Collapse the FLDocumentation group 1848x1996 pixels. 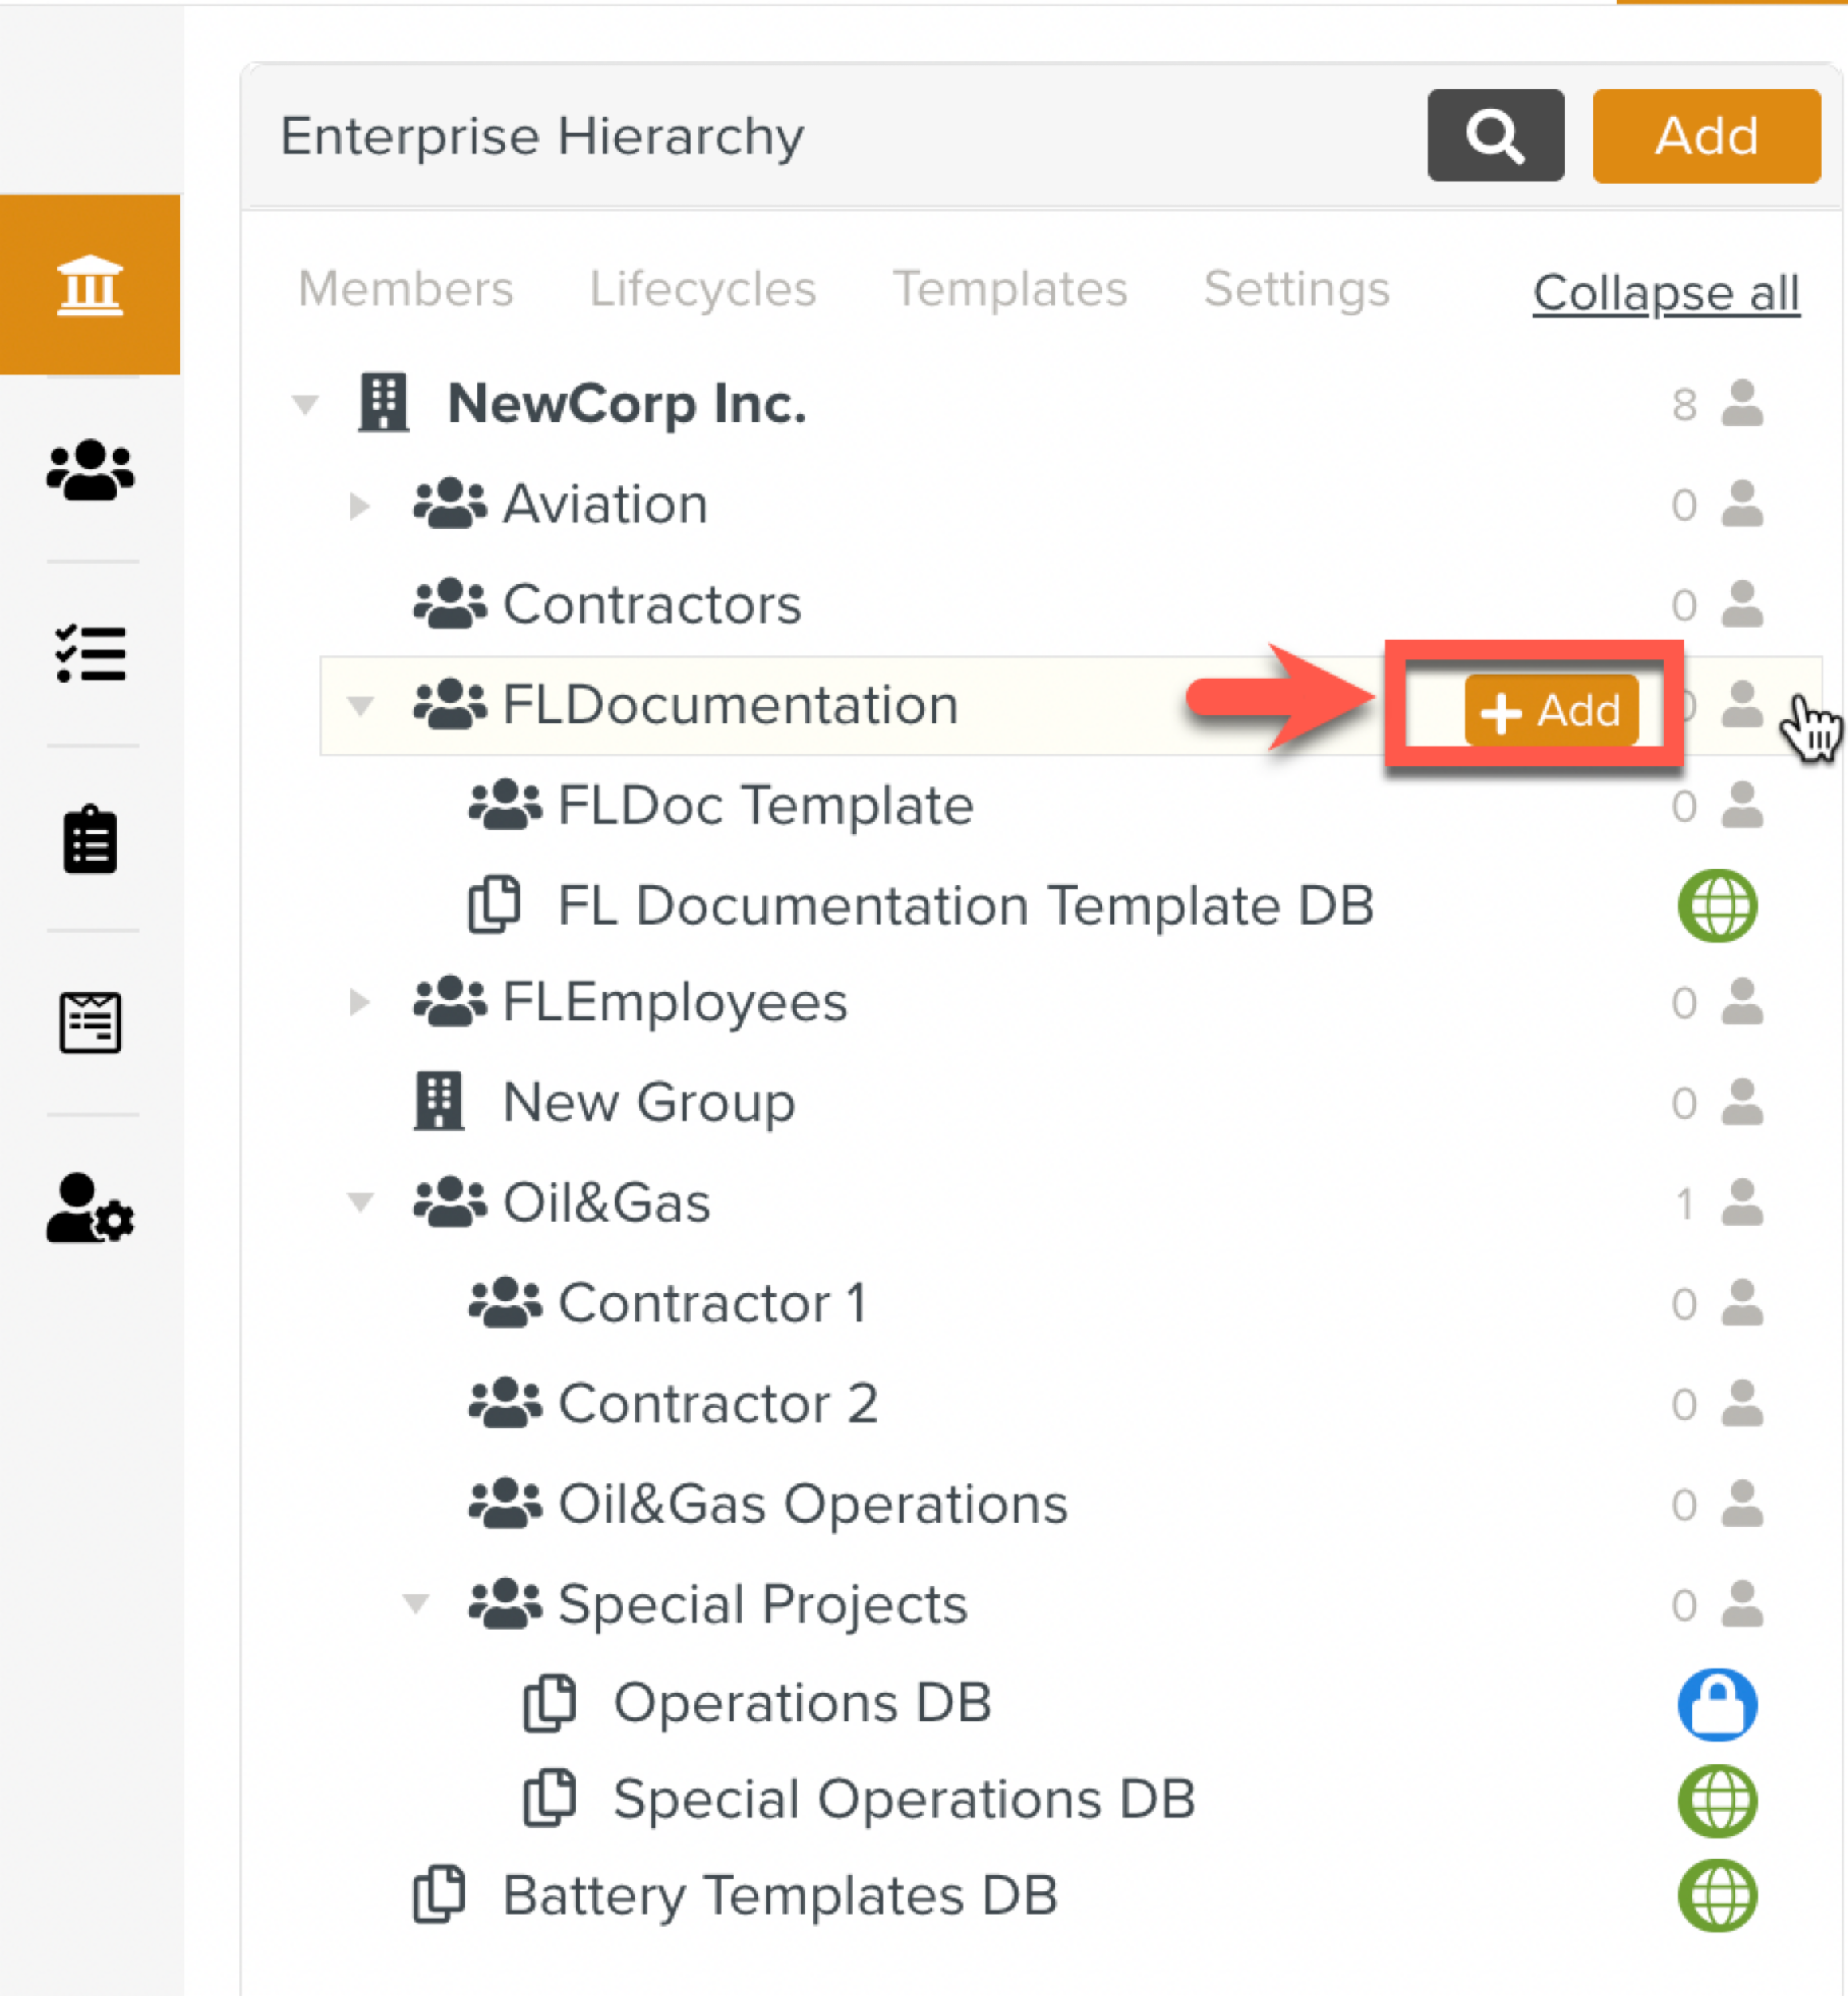[x=360, y=706]
